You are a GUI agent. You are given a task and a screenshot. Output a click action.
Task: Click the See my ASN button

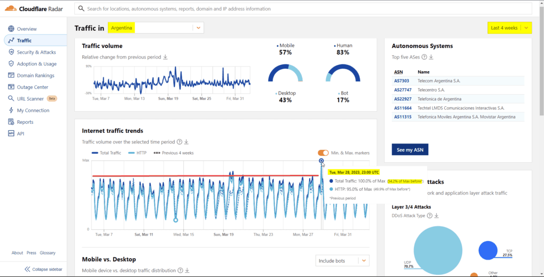click(410, 150)
